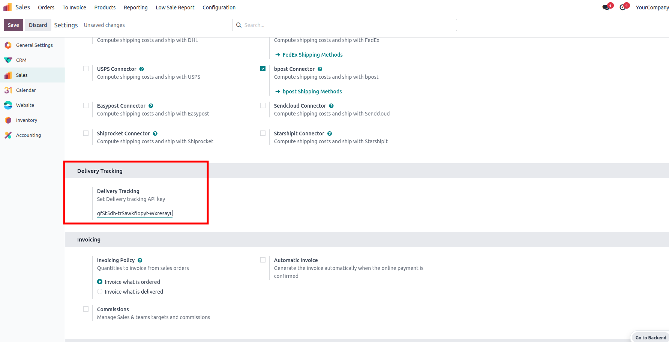Open the activities clock icon
669x342 pixels.
pos(622,7)
